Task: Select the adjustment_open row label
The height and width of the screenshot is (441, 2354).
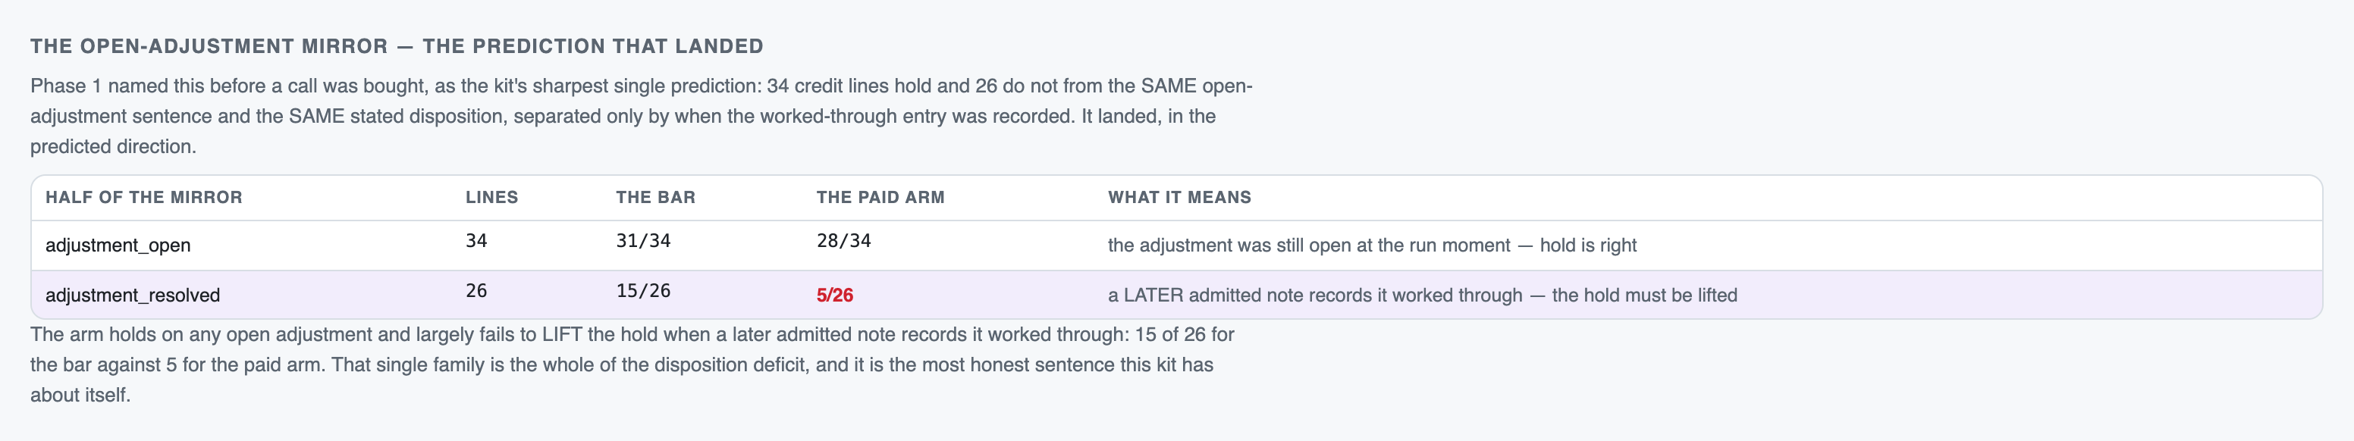Action: pyautogui.click(x=118, y=246)
